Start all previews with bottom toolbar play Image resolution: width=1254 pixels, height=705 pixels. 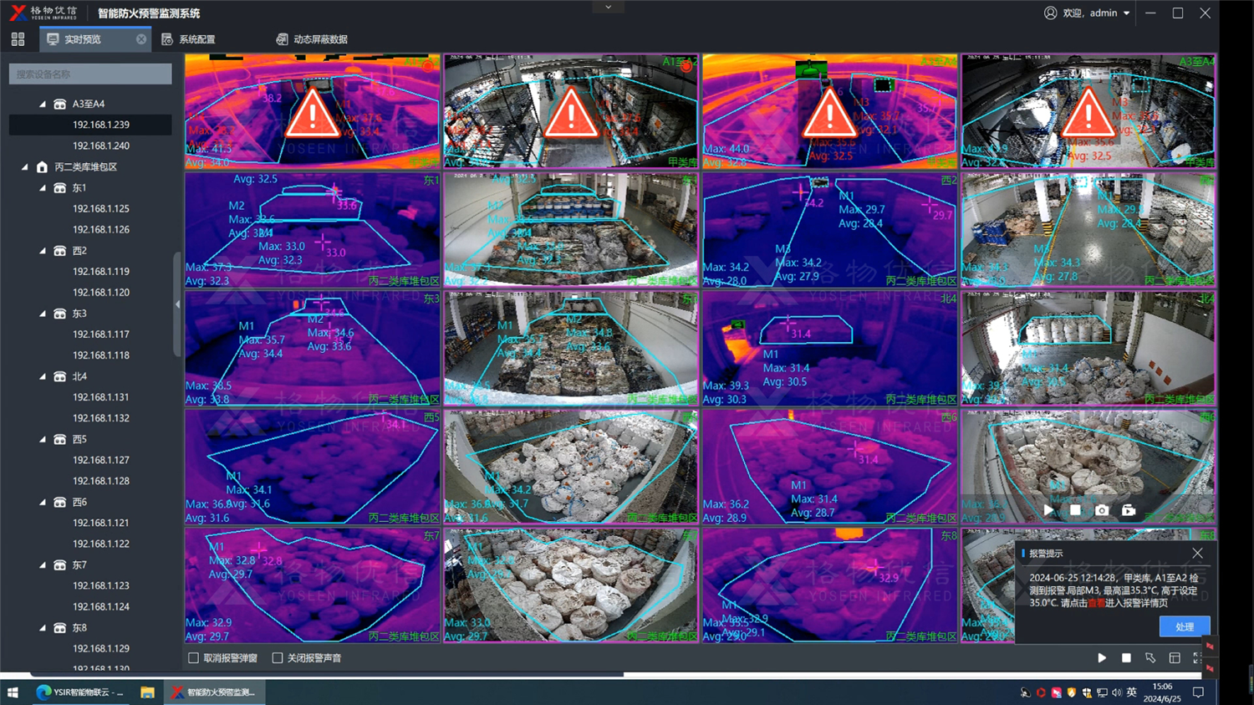(x=1102, y=658)
